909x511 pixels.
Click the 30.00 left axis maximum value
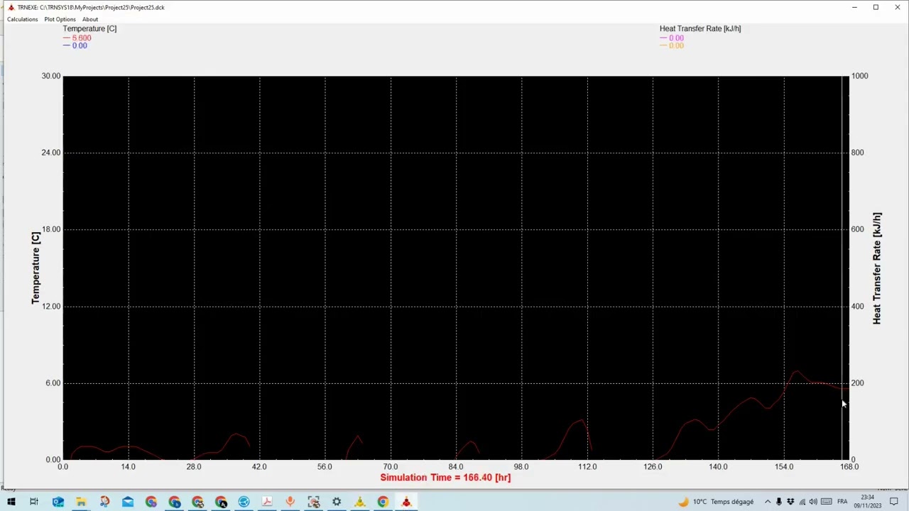pyautogui.click(x=51, y=76)
